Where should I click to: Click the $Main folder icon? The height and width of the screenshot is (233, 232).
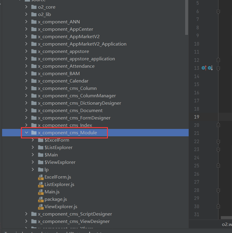point(41,155)
